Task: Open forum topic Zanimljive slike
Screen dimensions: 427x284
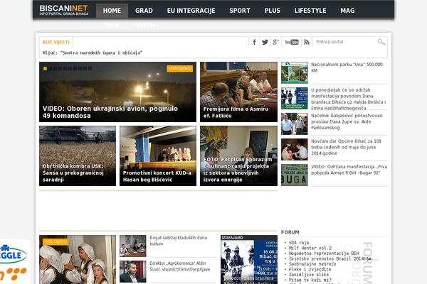Action: pyautogui.click(x=309, y=275)
